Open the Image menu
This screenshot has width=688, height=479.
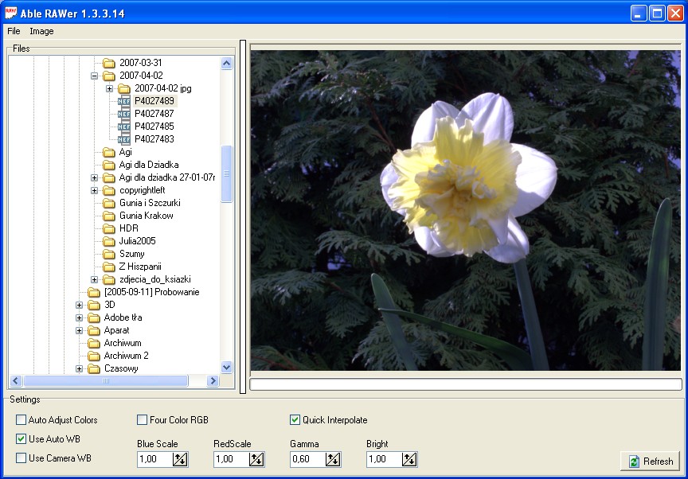41,31
